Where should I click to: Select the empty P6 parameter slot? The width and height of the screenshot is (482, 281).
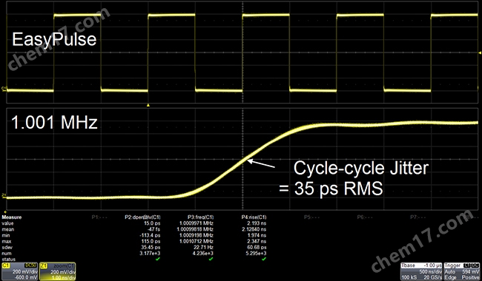tap(365, 217)
